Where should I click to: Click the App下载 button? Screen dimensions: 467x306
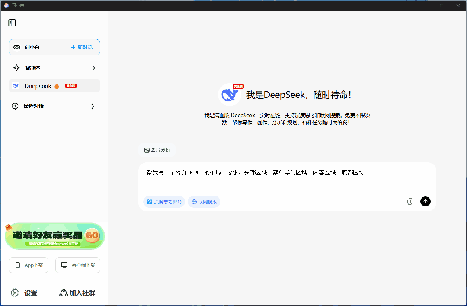coord(29,265)
